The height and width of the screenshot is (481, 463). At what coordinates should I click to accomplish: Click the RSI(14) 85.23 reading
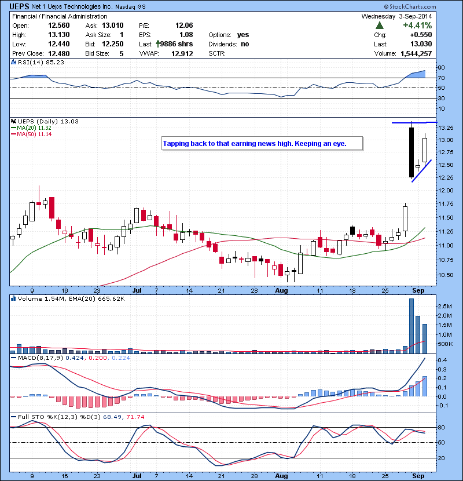[41, 62]
